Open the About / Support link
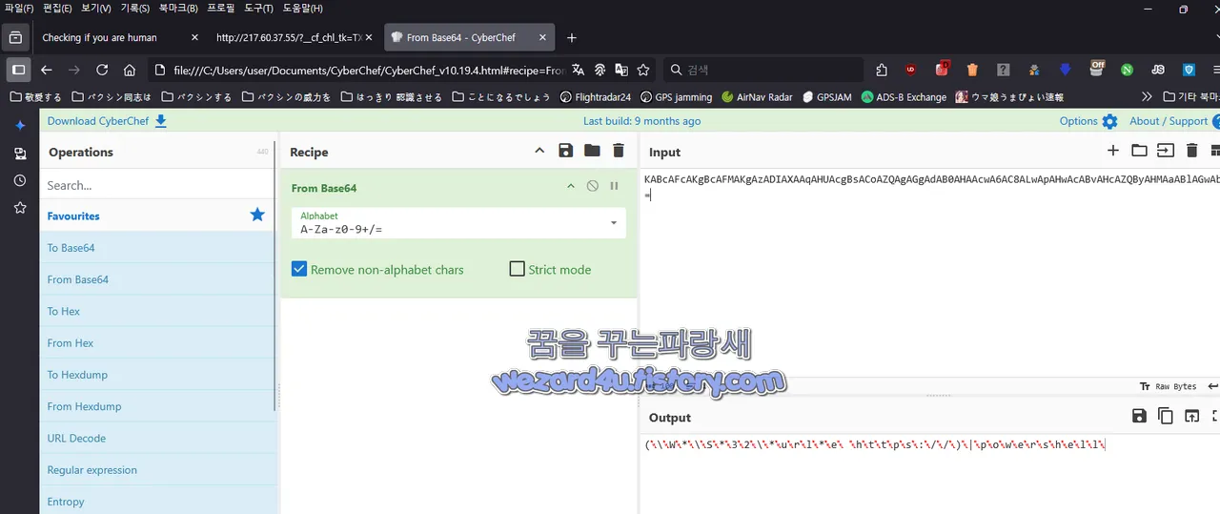 click(1169, 121)
